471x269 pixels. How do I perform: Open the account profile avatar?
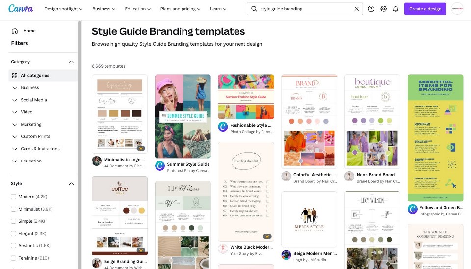(457, 9)
